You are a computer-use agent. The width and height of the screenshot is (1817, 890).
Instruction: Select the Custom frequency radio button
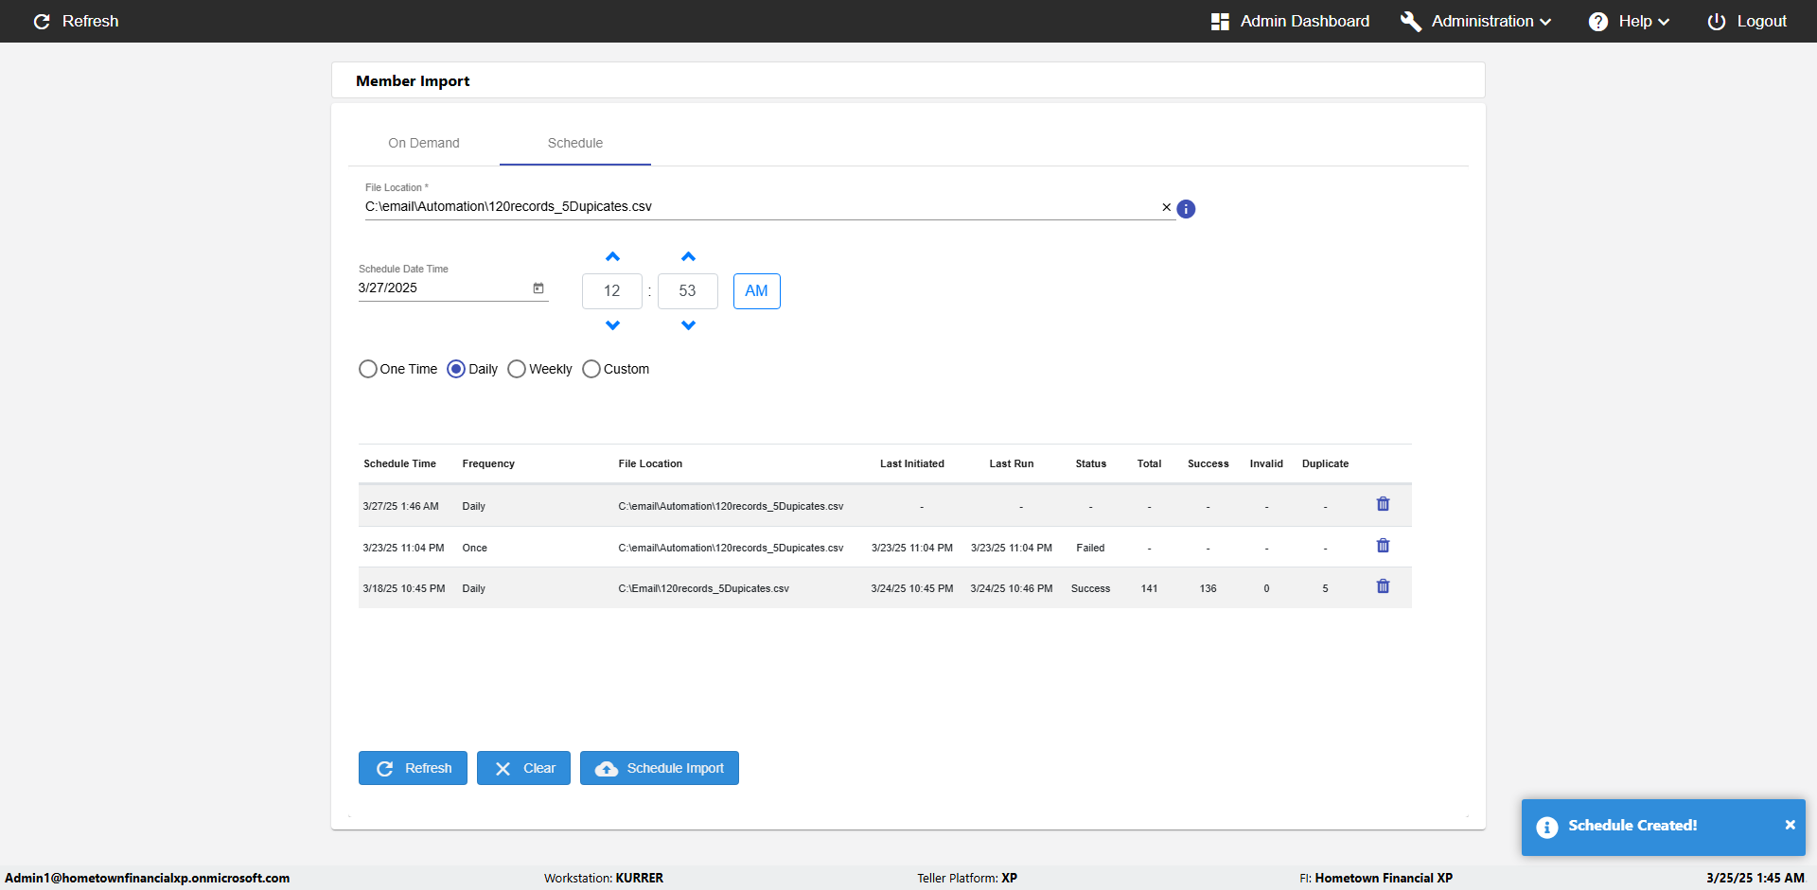[x=591, y=369]
